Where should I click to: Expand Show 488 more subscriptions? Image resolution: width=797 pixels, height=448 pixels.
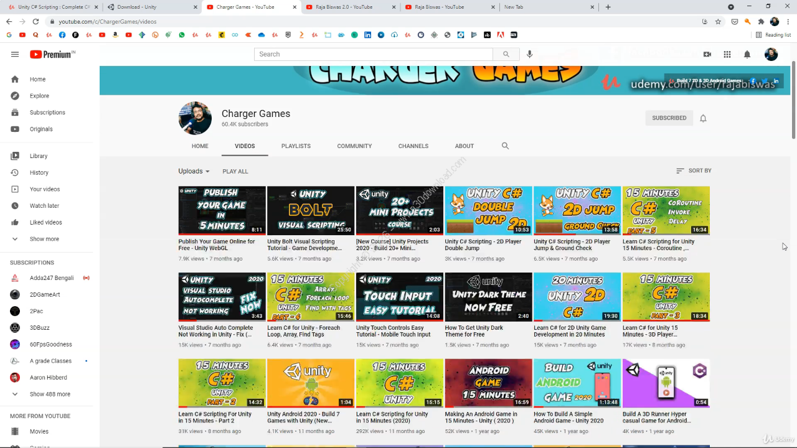point(50,394)
